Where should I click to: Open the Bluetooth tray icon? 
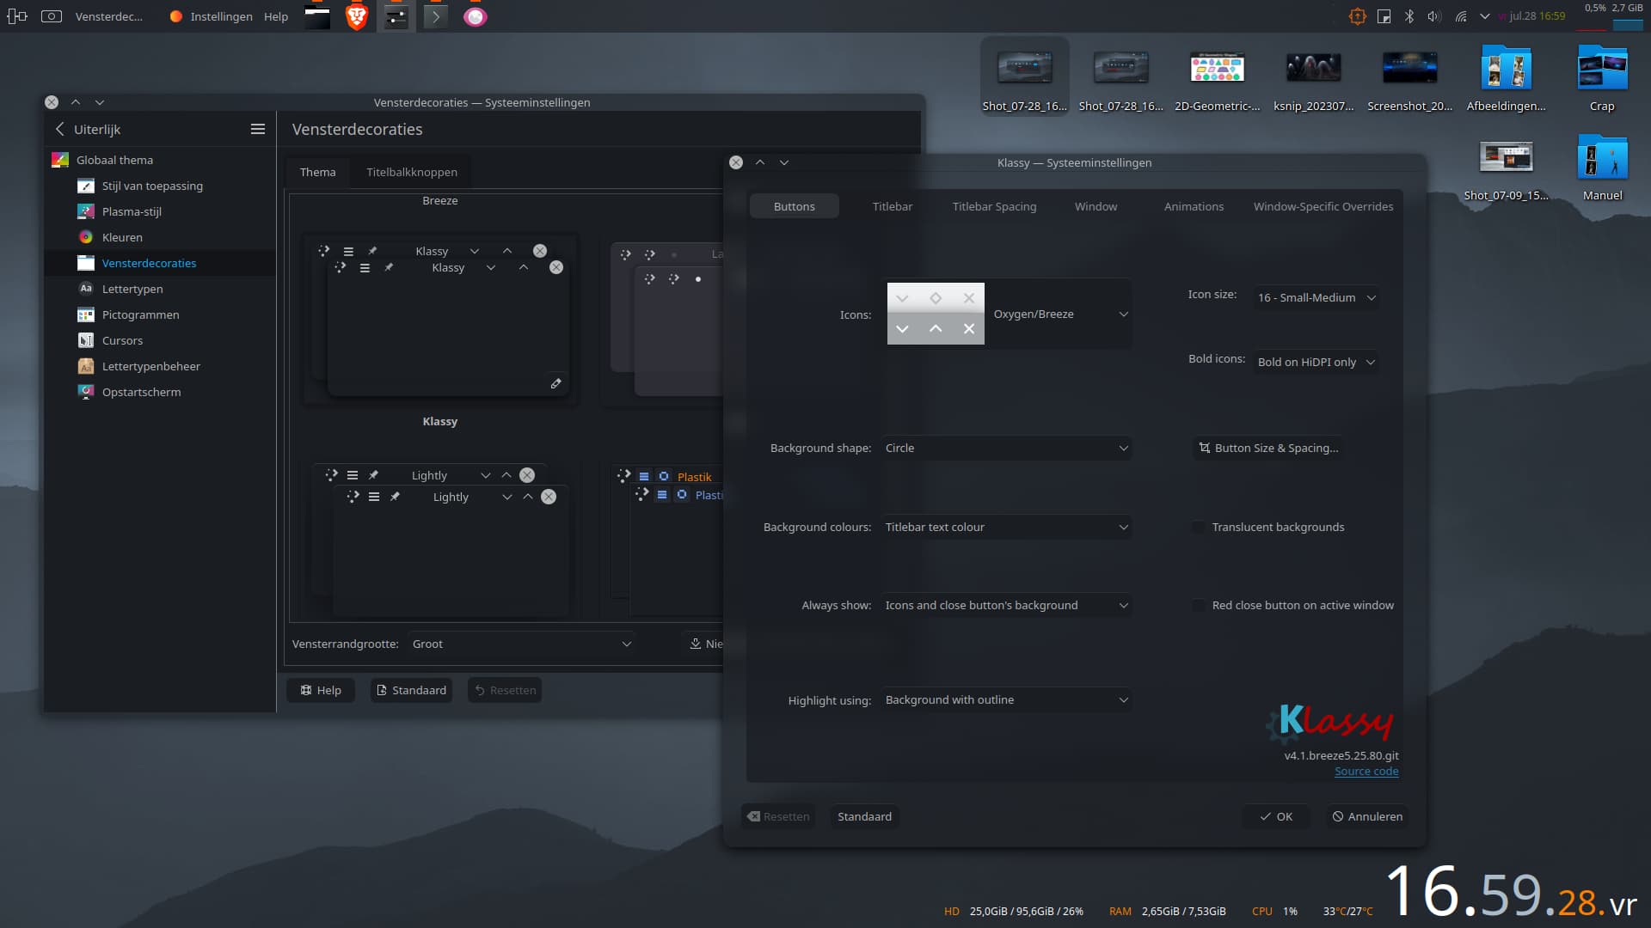[1409, 16]
